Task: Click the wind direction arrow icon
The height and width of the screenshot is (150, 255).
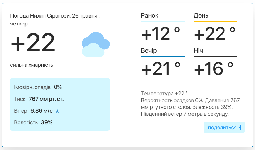Action: 57,111
